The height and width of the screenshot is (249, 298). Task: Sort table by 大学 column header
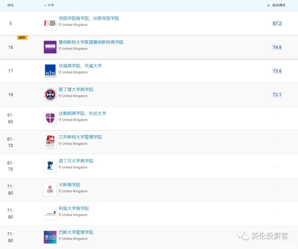coord(49,5)
